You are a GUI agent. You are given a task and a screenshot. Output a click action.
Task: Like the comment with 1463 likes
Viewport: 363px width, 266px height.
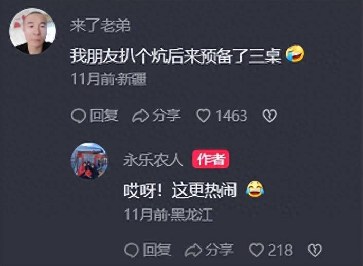pyautogui.click(x=203, y=116)
